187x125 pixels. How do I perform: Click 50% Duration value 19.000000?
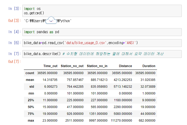tap(148, 107)
